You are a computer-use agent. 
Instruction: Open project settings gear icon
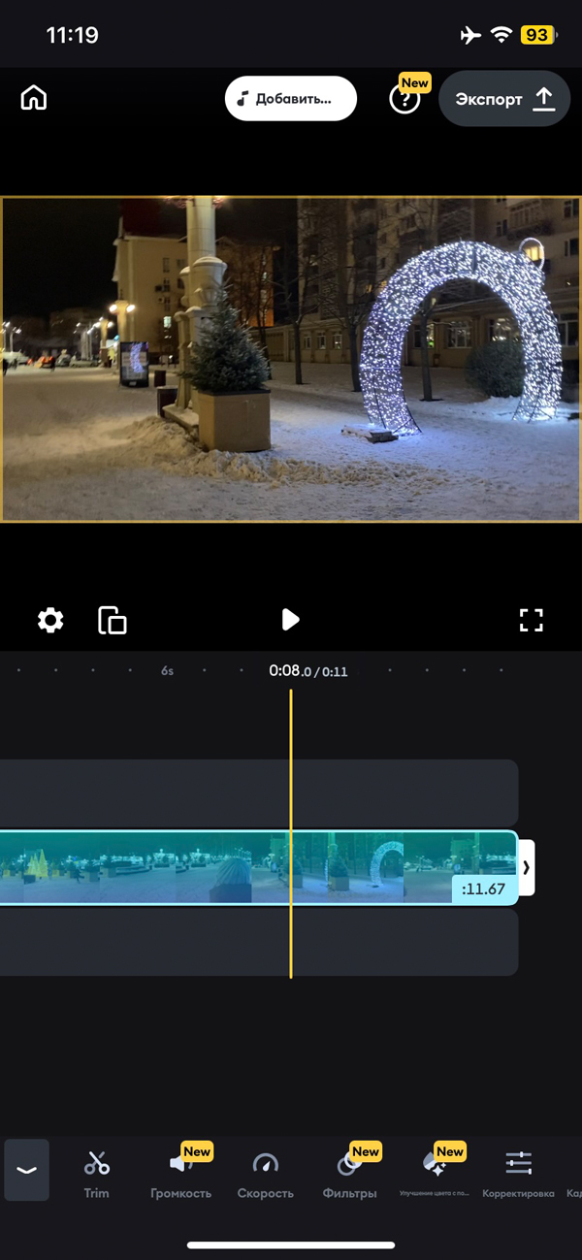(x=50, y=620)
